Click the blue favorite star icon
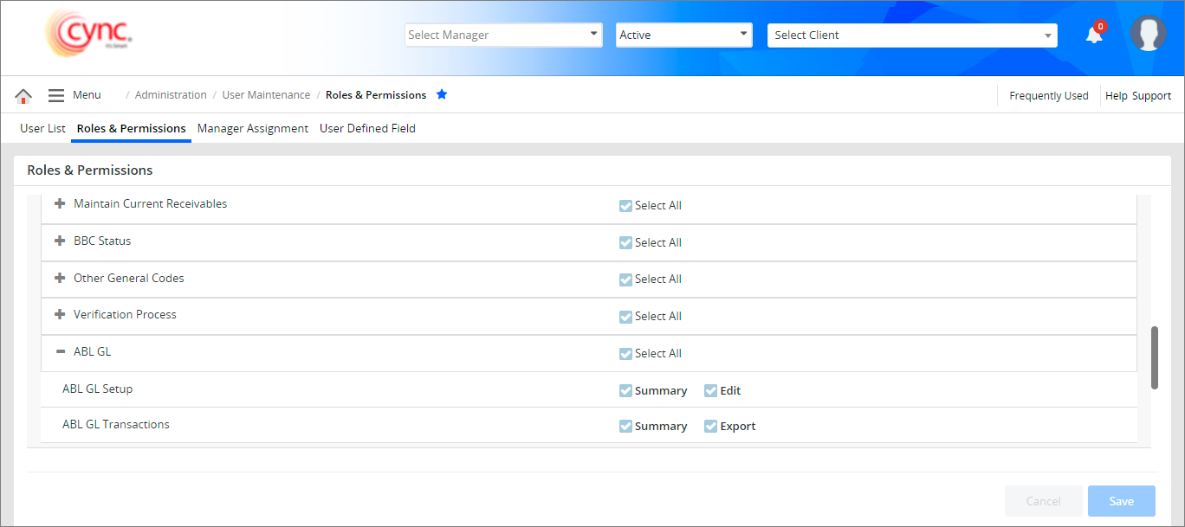Screen dimensions: 1185x527 pyautogui.click(x=442, y=94)
